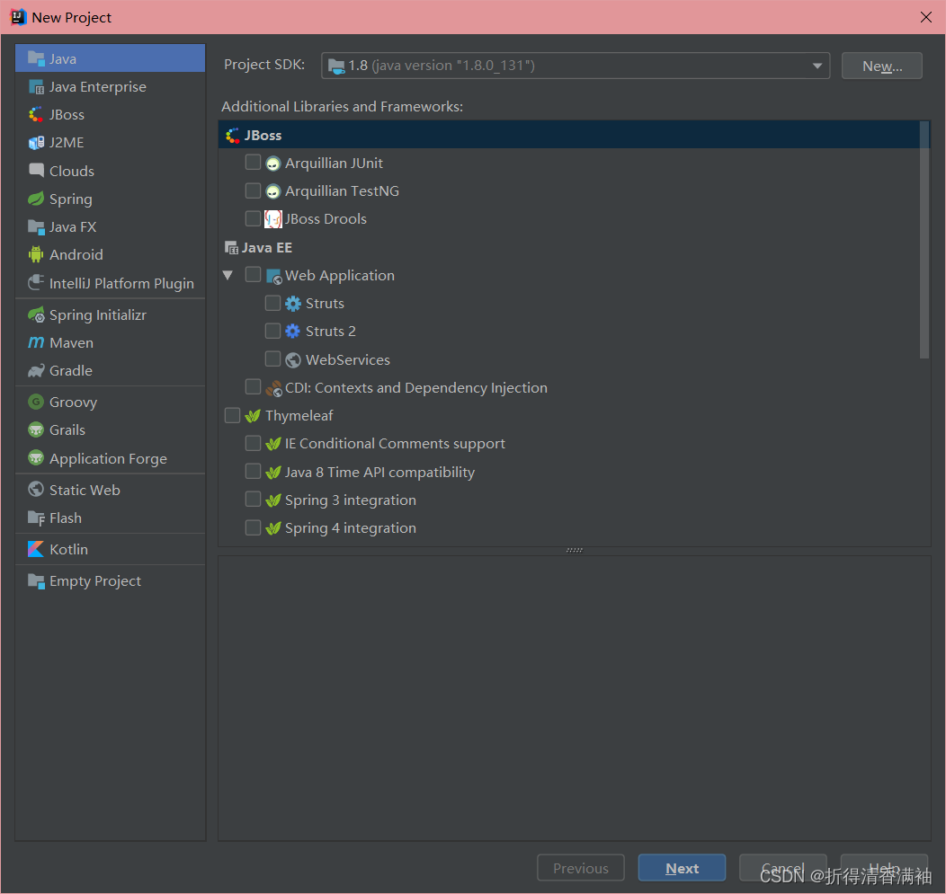
Task: Click the Flash folder icon
Action: click(x=36, y=518)
